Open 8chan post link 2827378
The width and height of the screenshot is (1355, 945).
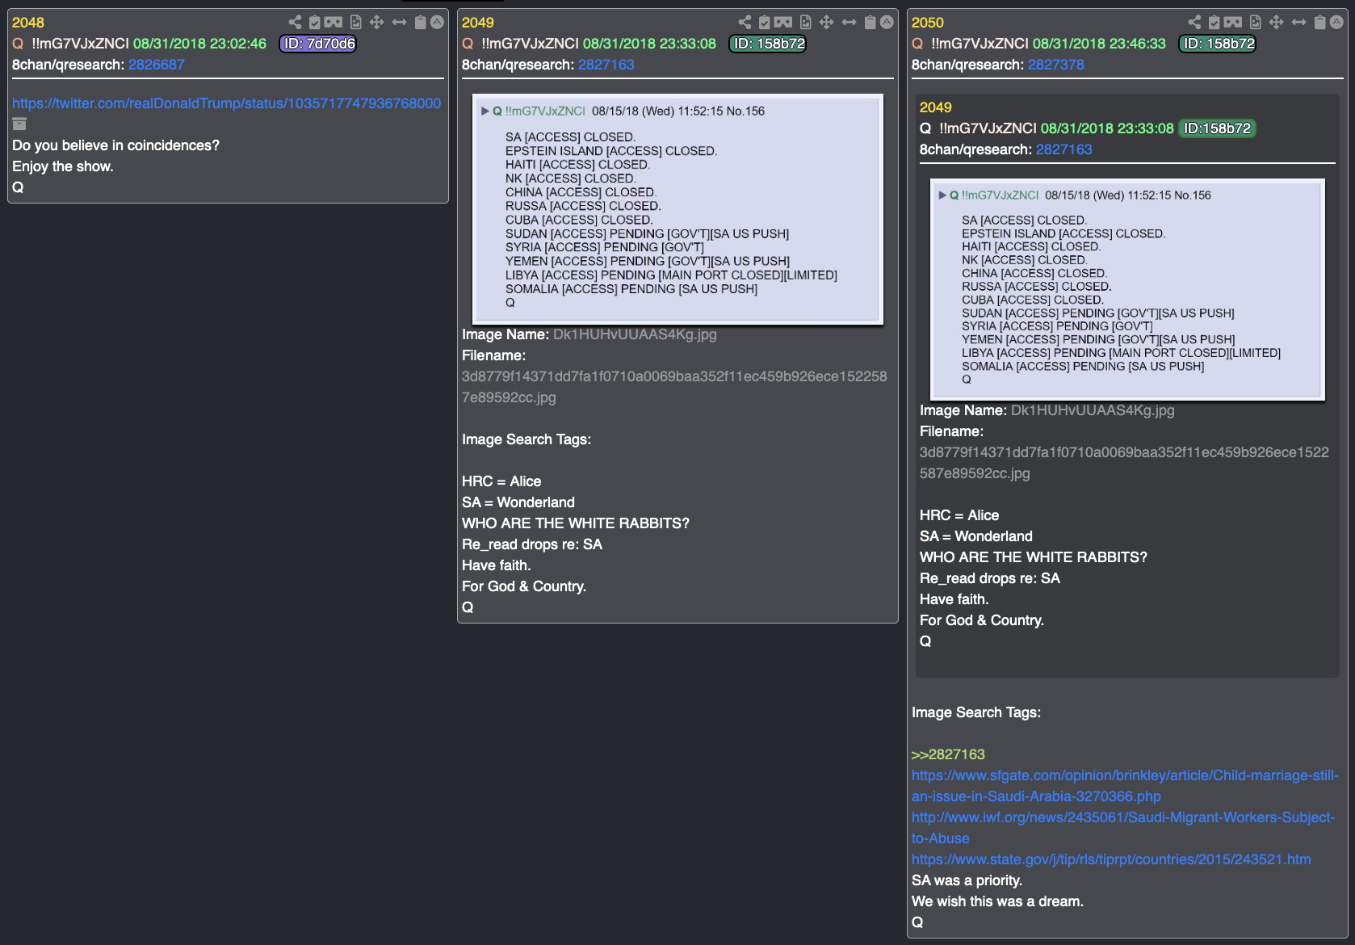(x=1056, y=65)
